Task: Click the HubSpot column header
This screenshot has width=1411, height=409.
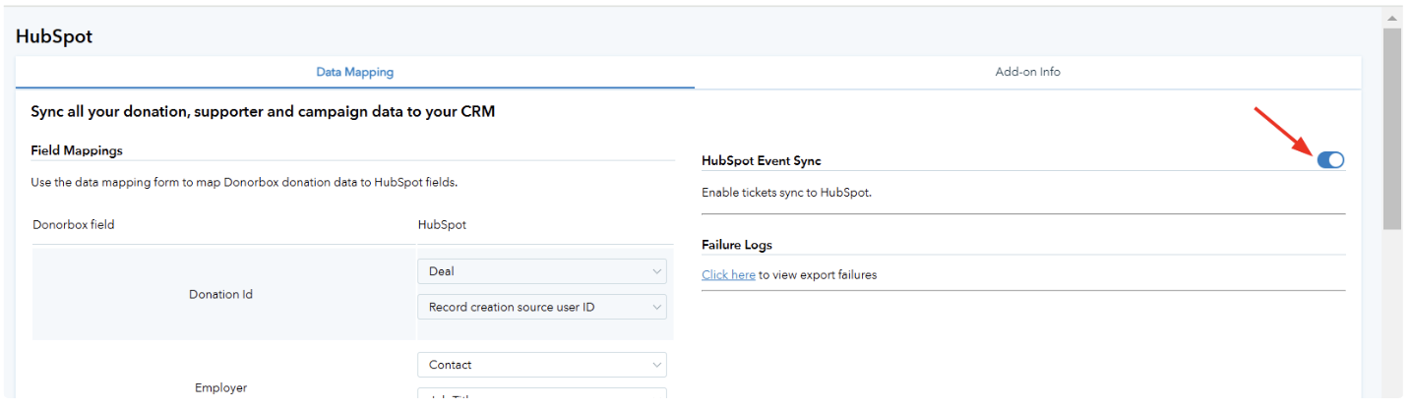Action: click(x=442, y=224)
